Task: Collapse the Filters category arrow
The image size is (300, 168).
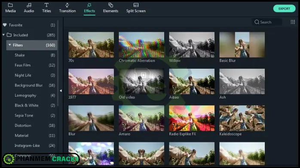Action: click(x=10, y=45)
